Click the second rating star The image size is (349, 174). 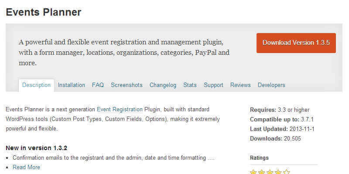click(x=262, y=172)
